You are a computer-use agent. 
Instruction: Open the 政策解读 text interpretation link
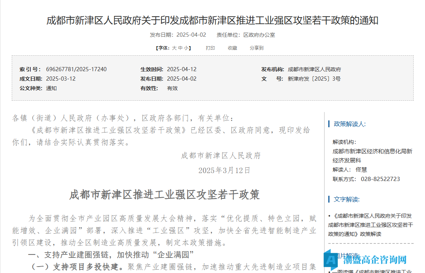pyautogui.click(x=370, y=225)
